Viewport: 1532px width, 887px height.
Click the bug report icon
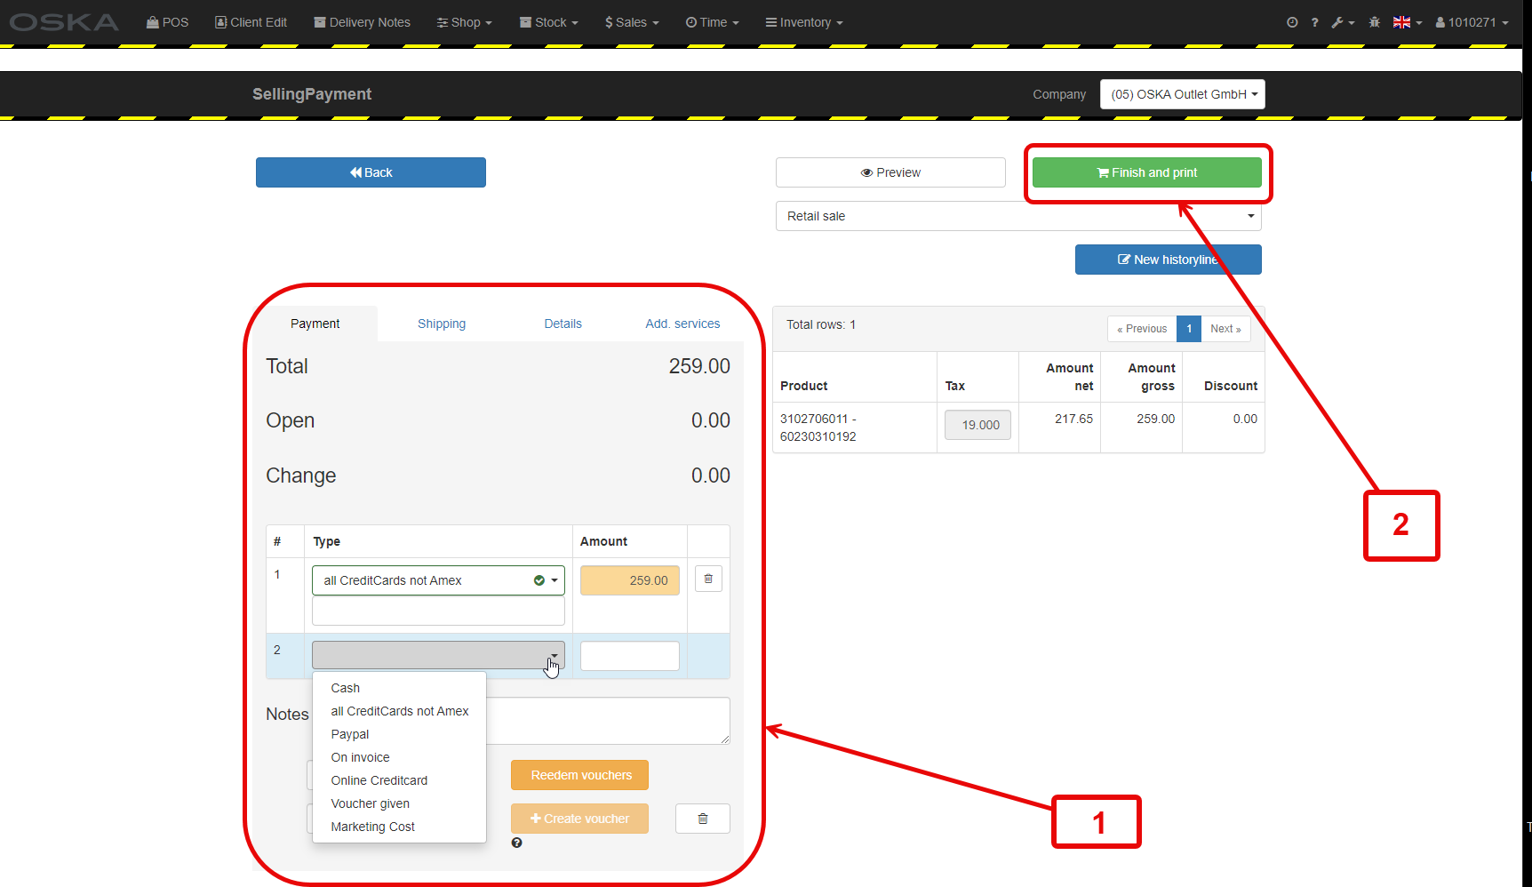[1375, 22]
